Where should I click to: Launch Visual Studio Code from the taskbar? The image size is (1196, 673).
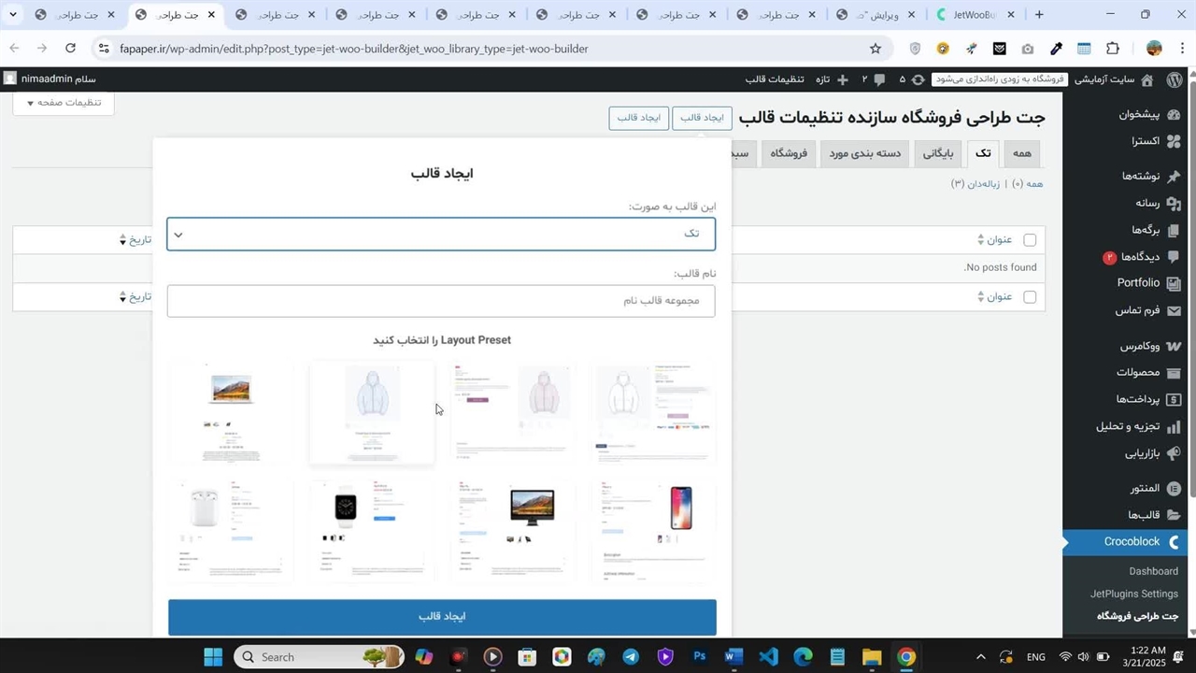pyautogui.click(x=768, y=657)
